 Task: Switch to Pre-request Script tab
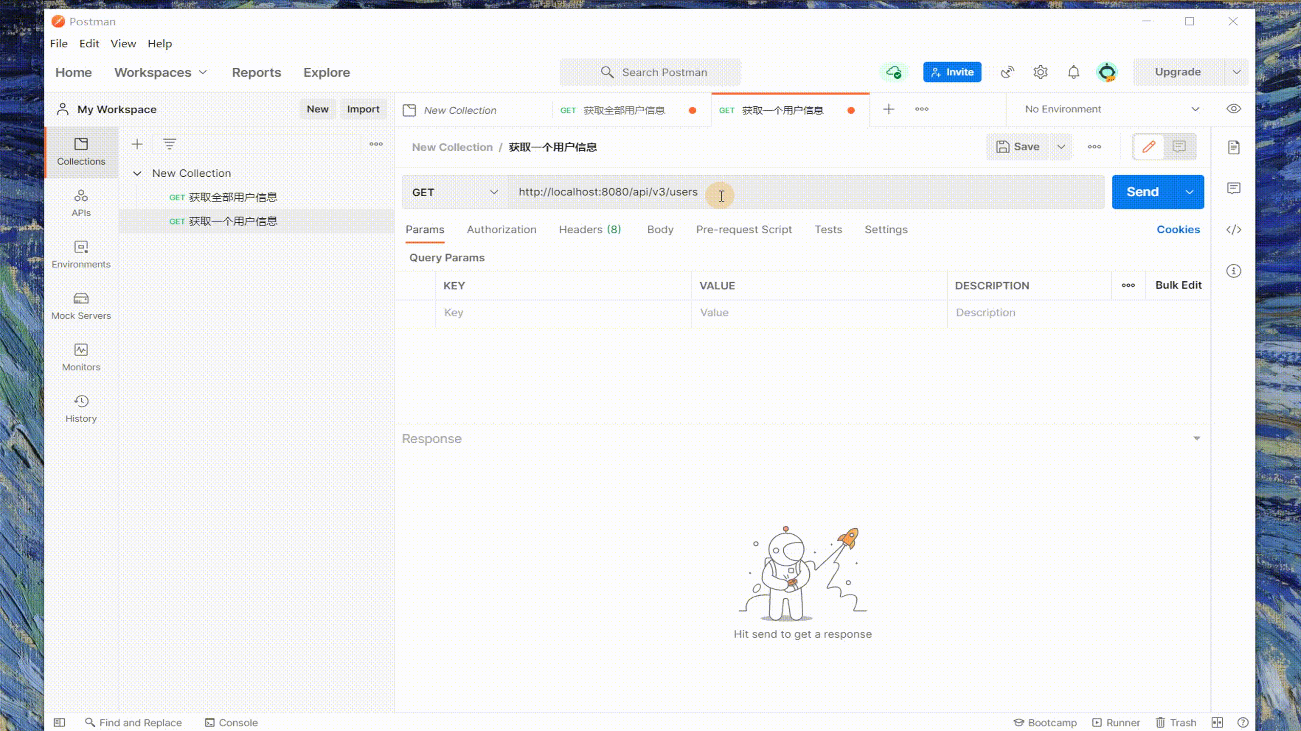click(743, 229)
